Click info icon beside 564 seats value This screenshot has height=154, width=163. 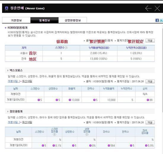click(x=109, y=145)
